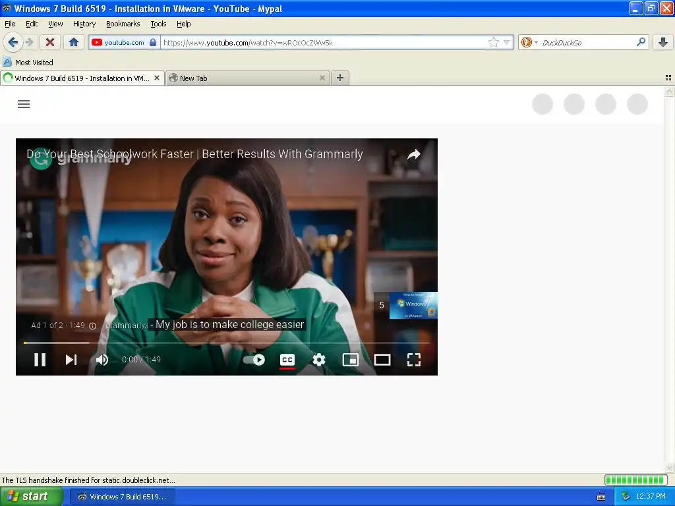Show all tabs grid button
This screenshot has height=506, width=675.
(668, 78)
